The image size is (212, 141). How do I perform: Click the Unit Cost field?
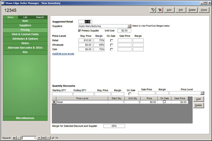pyautogui.click(x=124, y=31)
